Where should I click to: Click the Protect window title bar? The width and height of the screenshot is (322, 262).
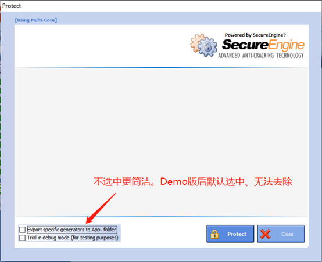(x=161, y=6)
